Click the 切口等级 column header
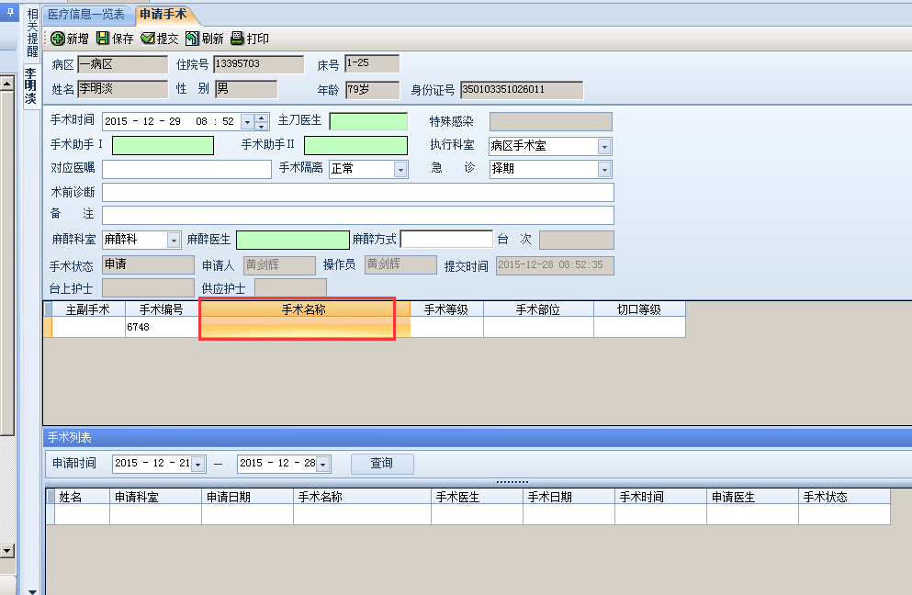This screenshot has width=912, height=595. [x=639, y=309]
